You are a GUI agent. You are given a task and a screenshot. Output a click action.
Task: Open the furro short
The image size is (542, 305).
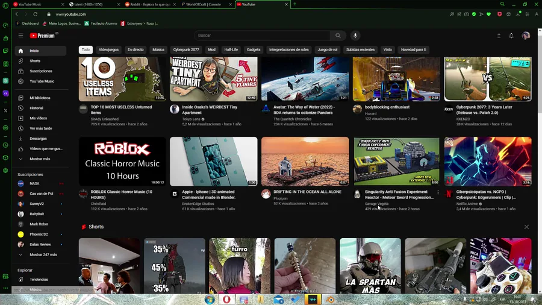tap(240, 266)
